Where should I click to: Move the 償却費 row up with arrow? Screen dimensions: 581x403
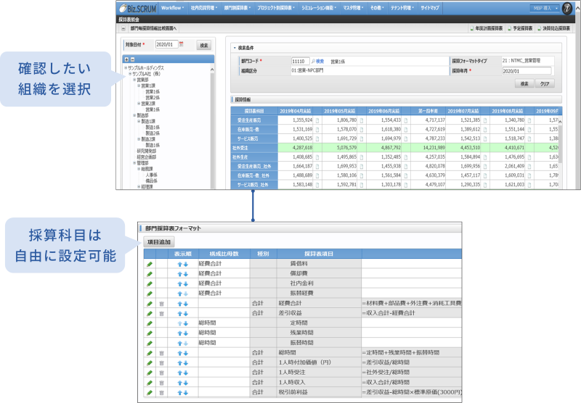(x=179, y=274)
